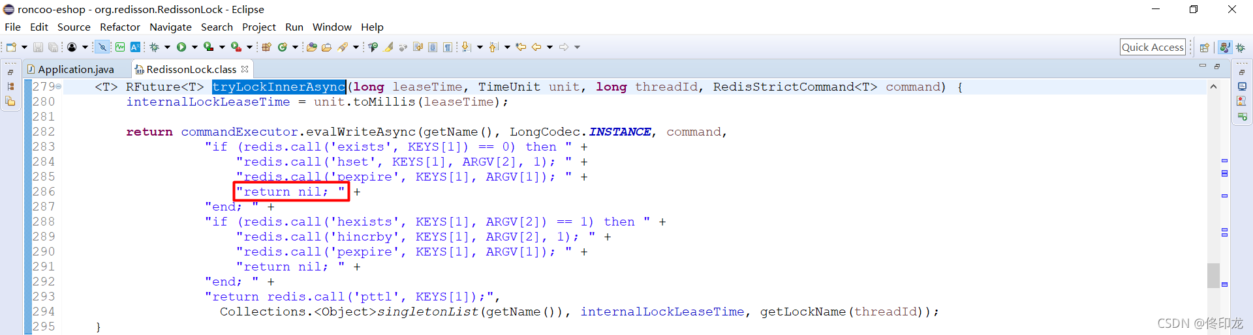Minimize the editor area
The height and width of the screenshot is (335, 1253).
[1203, 66]
